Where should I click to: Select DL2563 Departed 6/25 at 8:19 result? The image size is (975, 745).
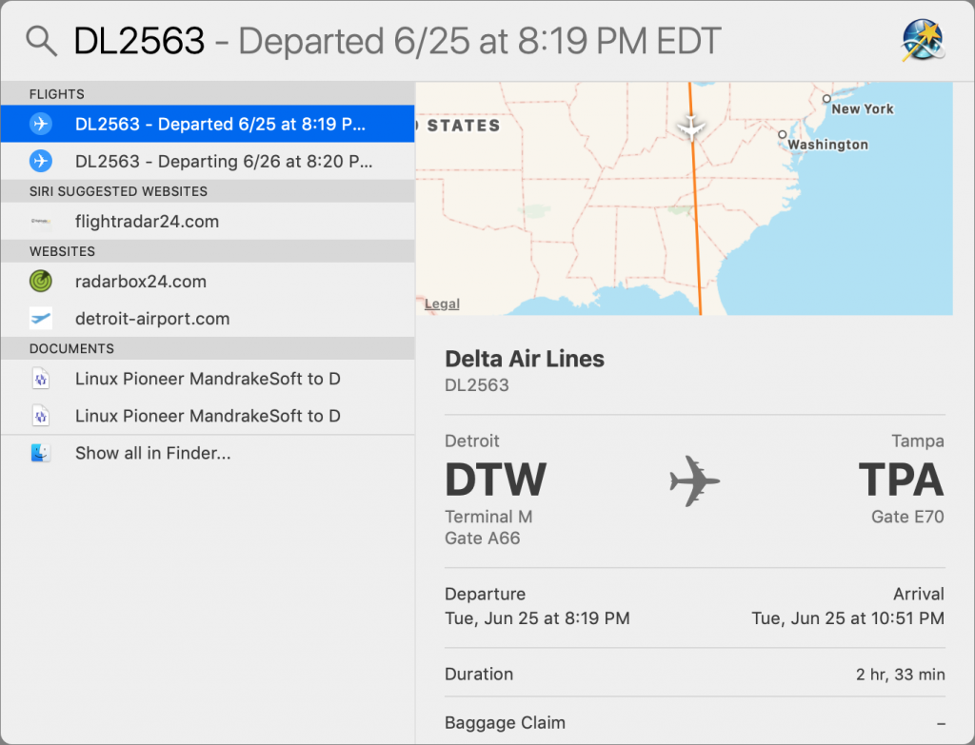[208, 124]
